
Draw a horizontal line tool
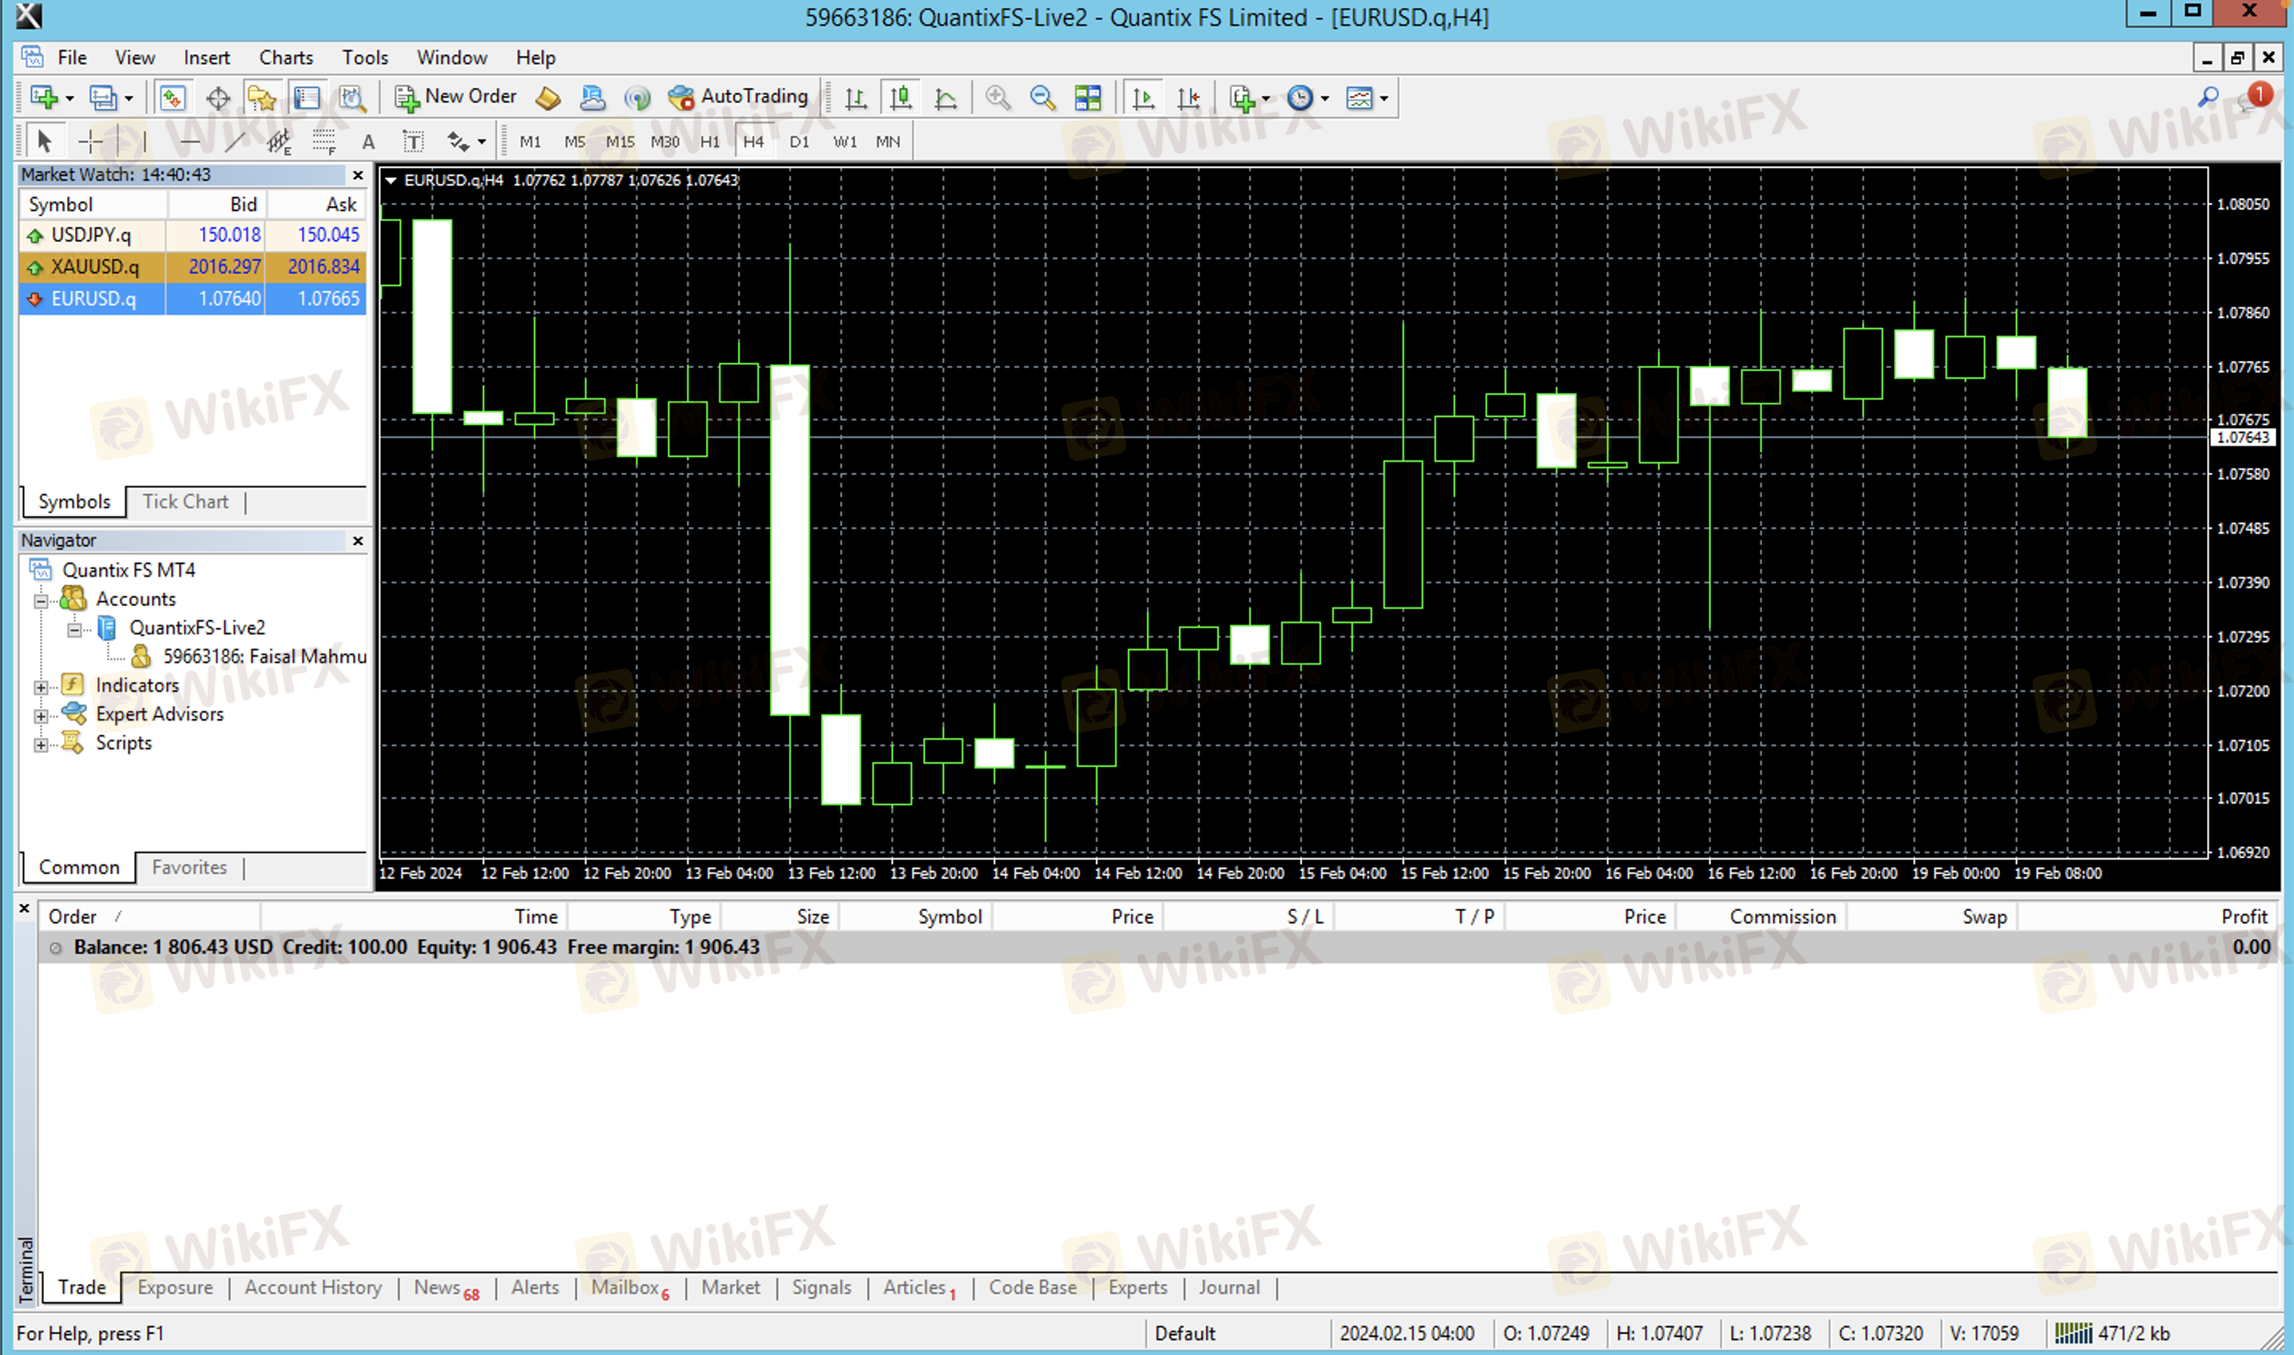(190, 141)
